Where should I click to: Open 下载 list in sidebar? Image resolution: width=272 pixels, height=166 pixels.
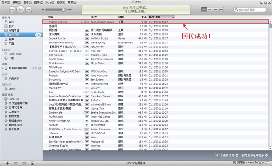[21, 58]
